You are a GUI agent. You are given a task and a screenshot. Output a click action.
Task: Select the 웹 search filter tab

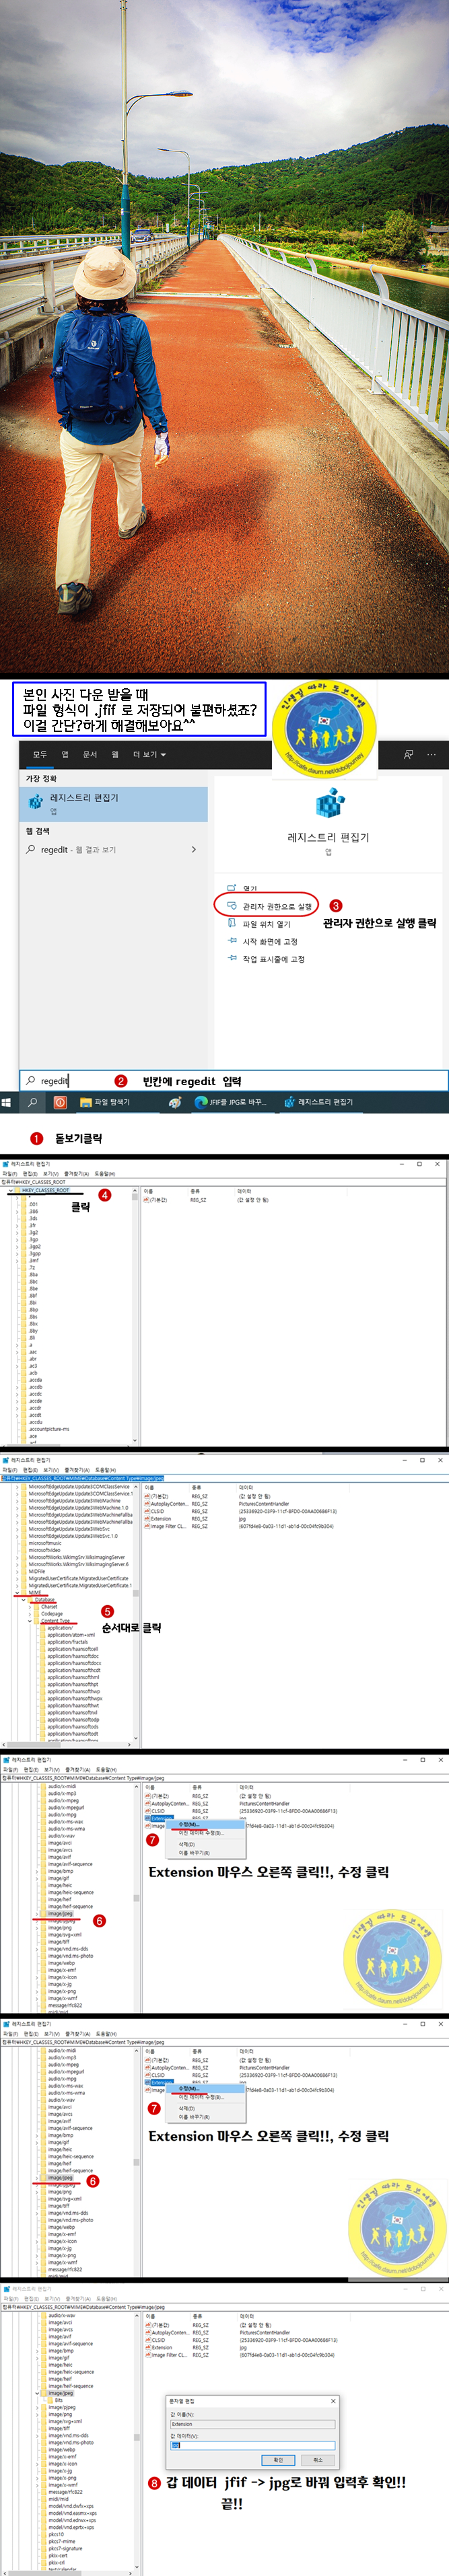click(115, 754)
